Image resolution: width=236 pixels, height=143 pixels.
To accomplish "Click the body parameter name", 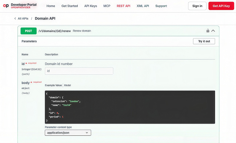I will (26, 83).
